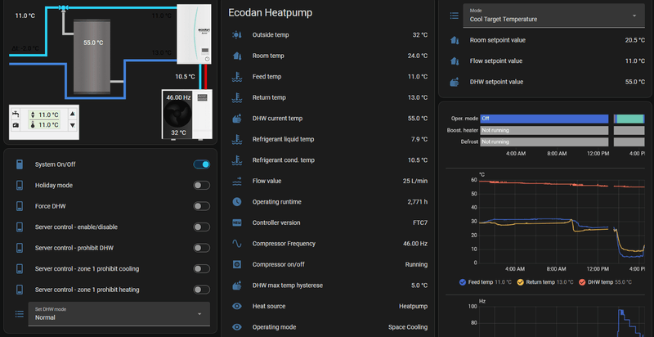The height and width of the screenshot is (337, 654).
Task: Click the teal Oper. mode segment
Action: coord(630,119)
